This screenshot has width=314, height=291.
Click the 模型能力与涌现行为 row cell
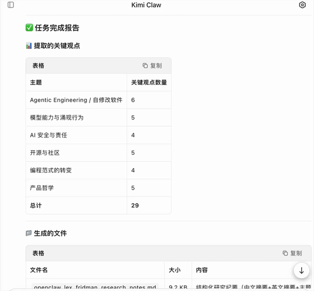pos(56,118)
